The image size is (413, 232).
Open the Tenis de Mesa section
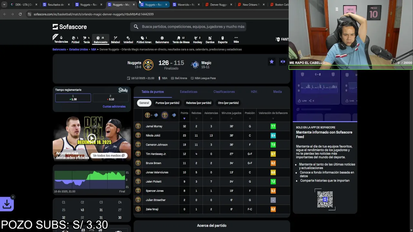tap(181, 40)
